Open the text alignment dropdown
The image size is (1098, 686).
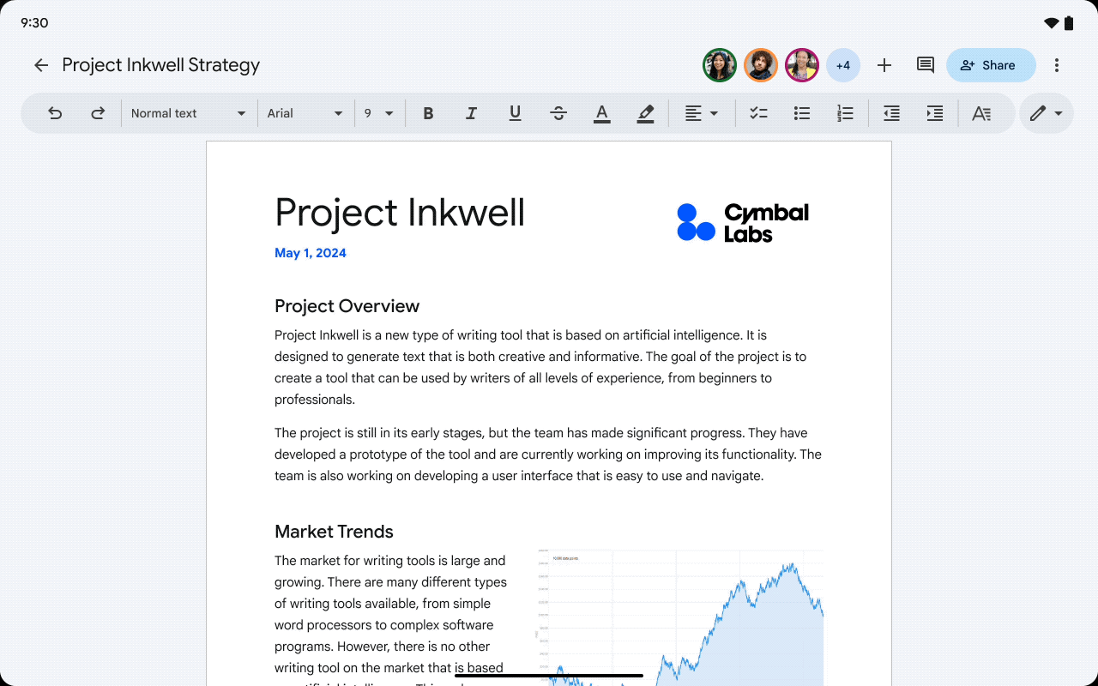coord(701,113)
